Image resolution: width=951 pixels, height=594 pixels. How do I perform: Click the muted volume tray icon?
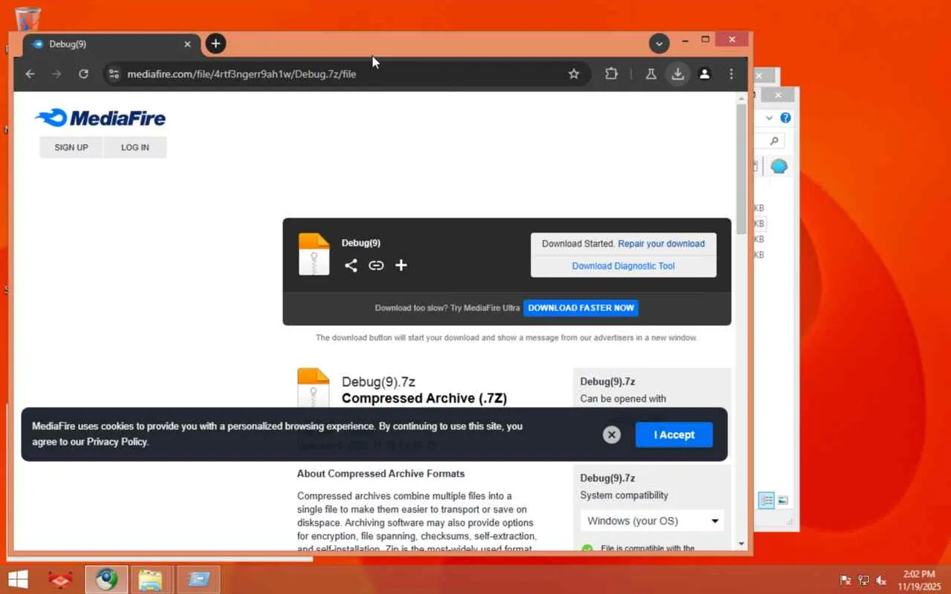pos(882,581)
